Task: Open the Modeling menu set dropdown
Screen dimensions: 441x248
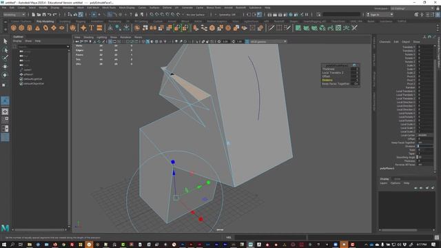Action: (14, 14)
